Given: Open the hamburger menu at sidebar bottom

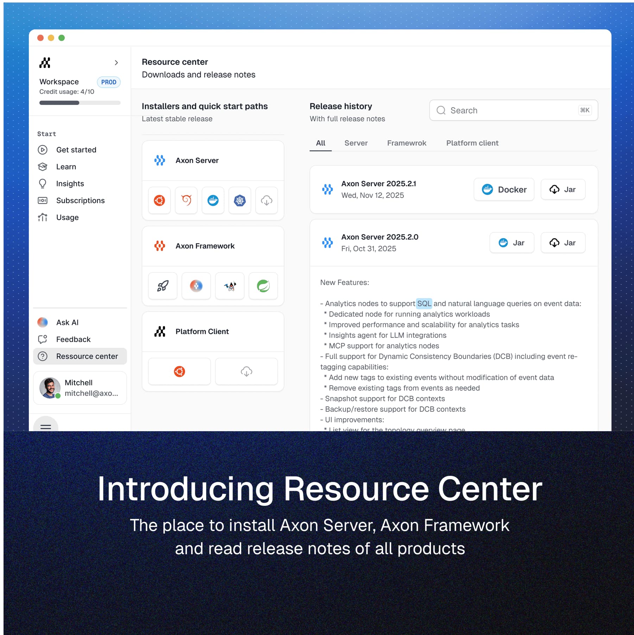Looking at the screenshot, I should 46,426.
